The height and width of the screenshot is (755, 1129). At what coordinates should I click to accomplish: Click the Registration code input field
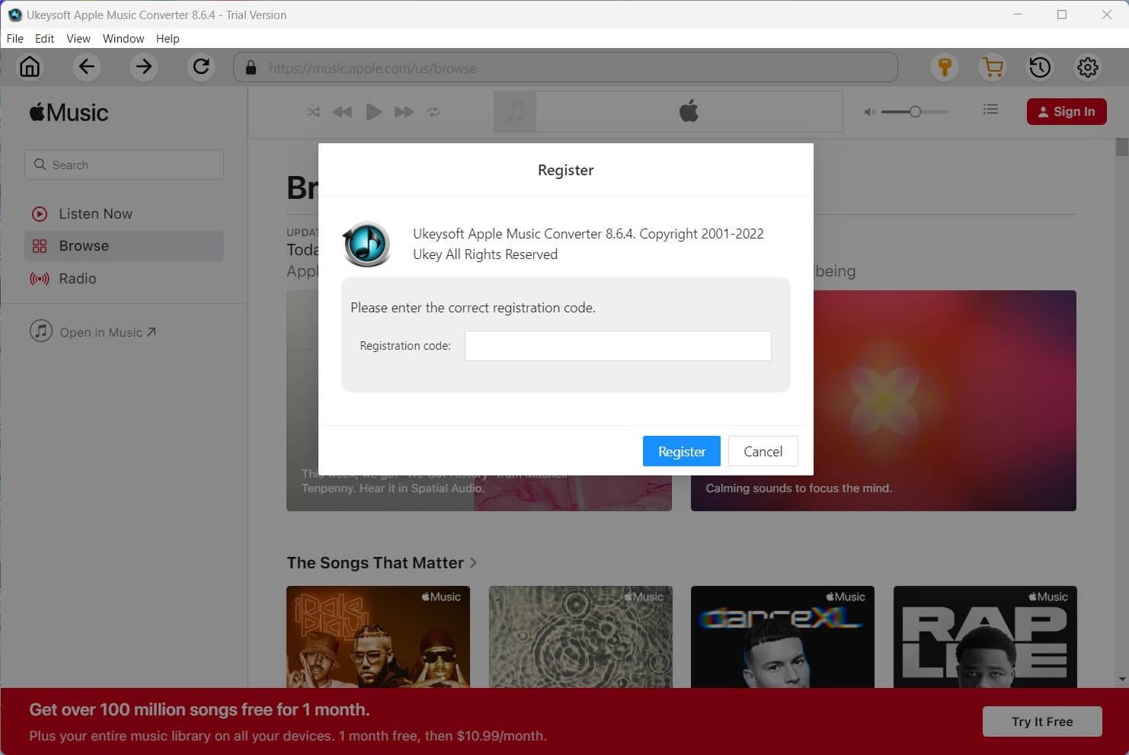(618, 346)
